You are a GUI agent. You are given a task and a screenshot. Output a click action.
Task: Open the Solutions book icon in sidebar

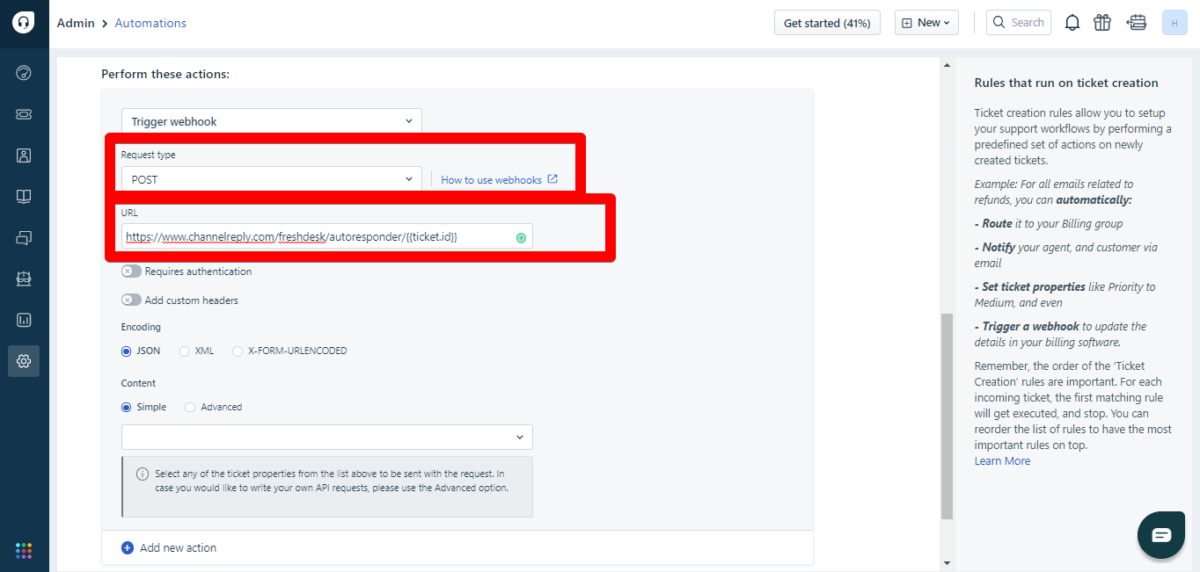24,197
